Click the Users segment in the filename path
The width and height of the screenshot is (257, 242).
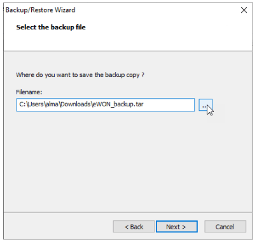point(36,104)
